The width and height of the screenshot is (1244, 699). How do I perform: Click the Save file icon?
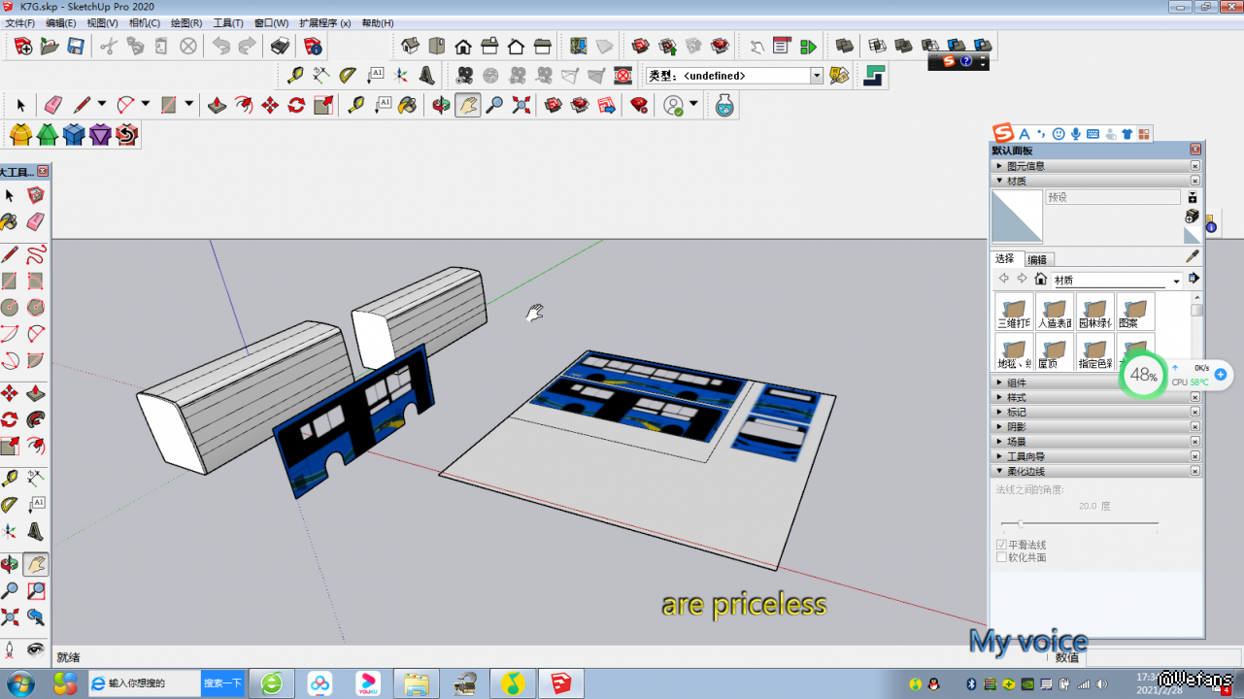click(x=76, y=46)
